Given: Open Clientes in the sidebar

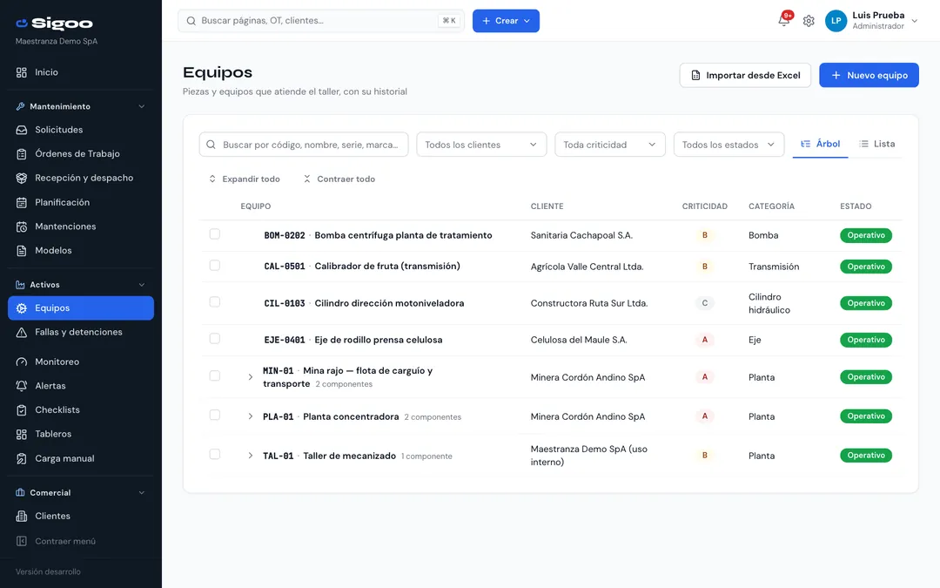Looking at the screenshot, I should 81,517.
